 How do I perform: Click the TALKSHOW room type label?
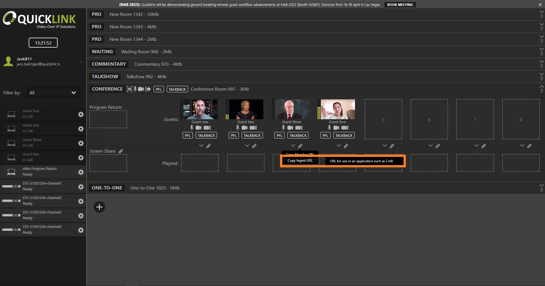[x=105, y=76]
